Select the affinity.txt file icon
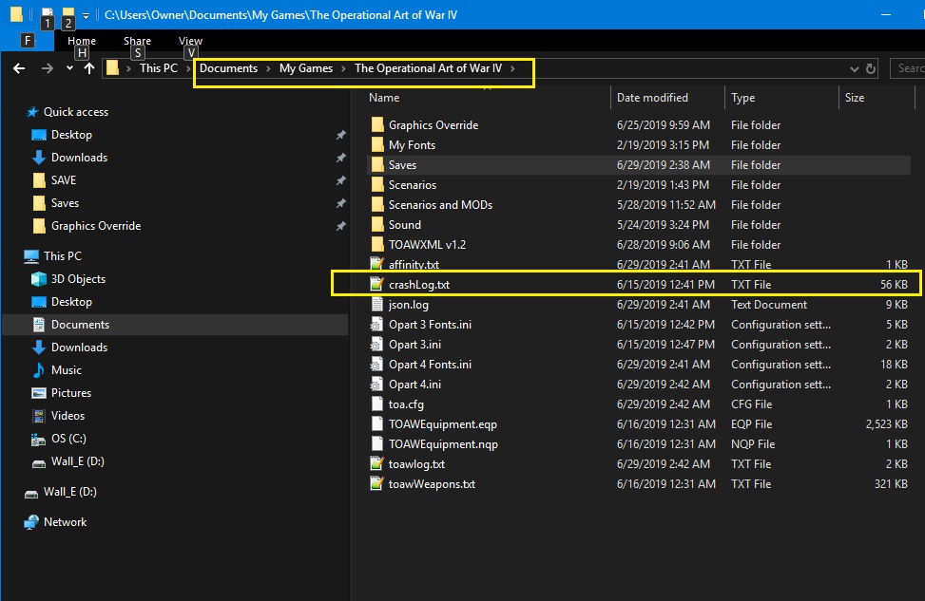The height and width of the screenshot is (601, 925). coord(377,264)
